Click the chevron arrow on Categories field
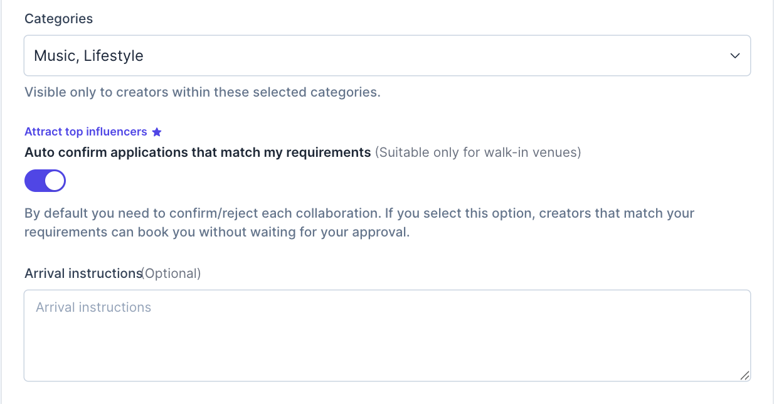The height and width of the screenshot is (404, 774). [735, 56]
